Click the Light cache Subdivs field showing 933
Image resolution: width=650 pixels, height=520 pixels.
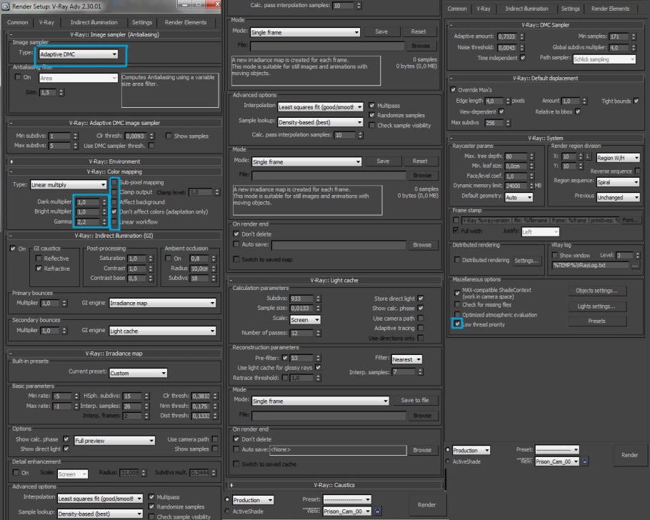point(301,299)
